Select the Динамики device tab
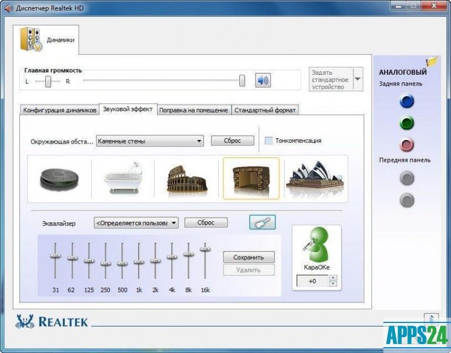451x353 pixels. 46,39
